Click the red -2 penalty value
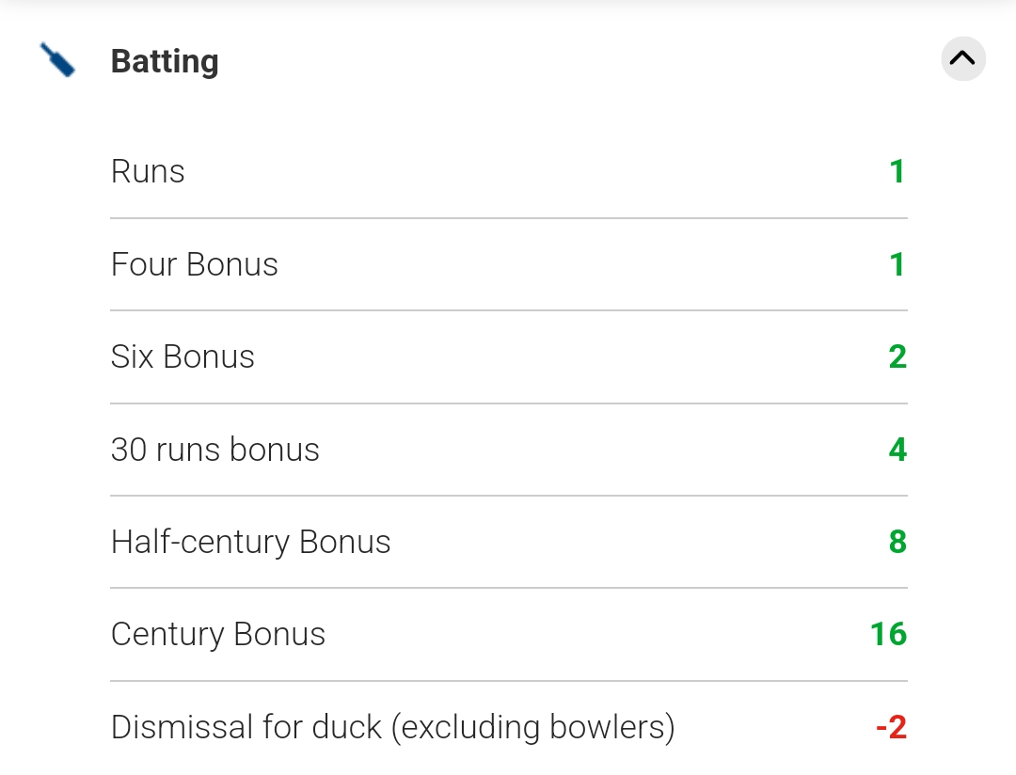 [890, 728]
